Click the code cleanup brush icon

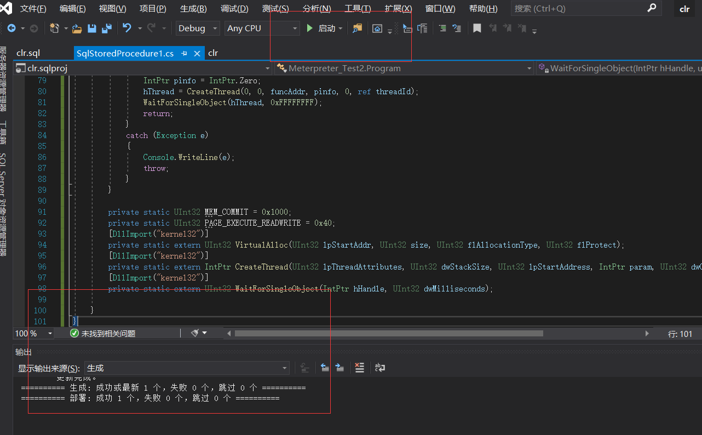[x=195, y=333]
